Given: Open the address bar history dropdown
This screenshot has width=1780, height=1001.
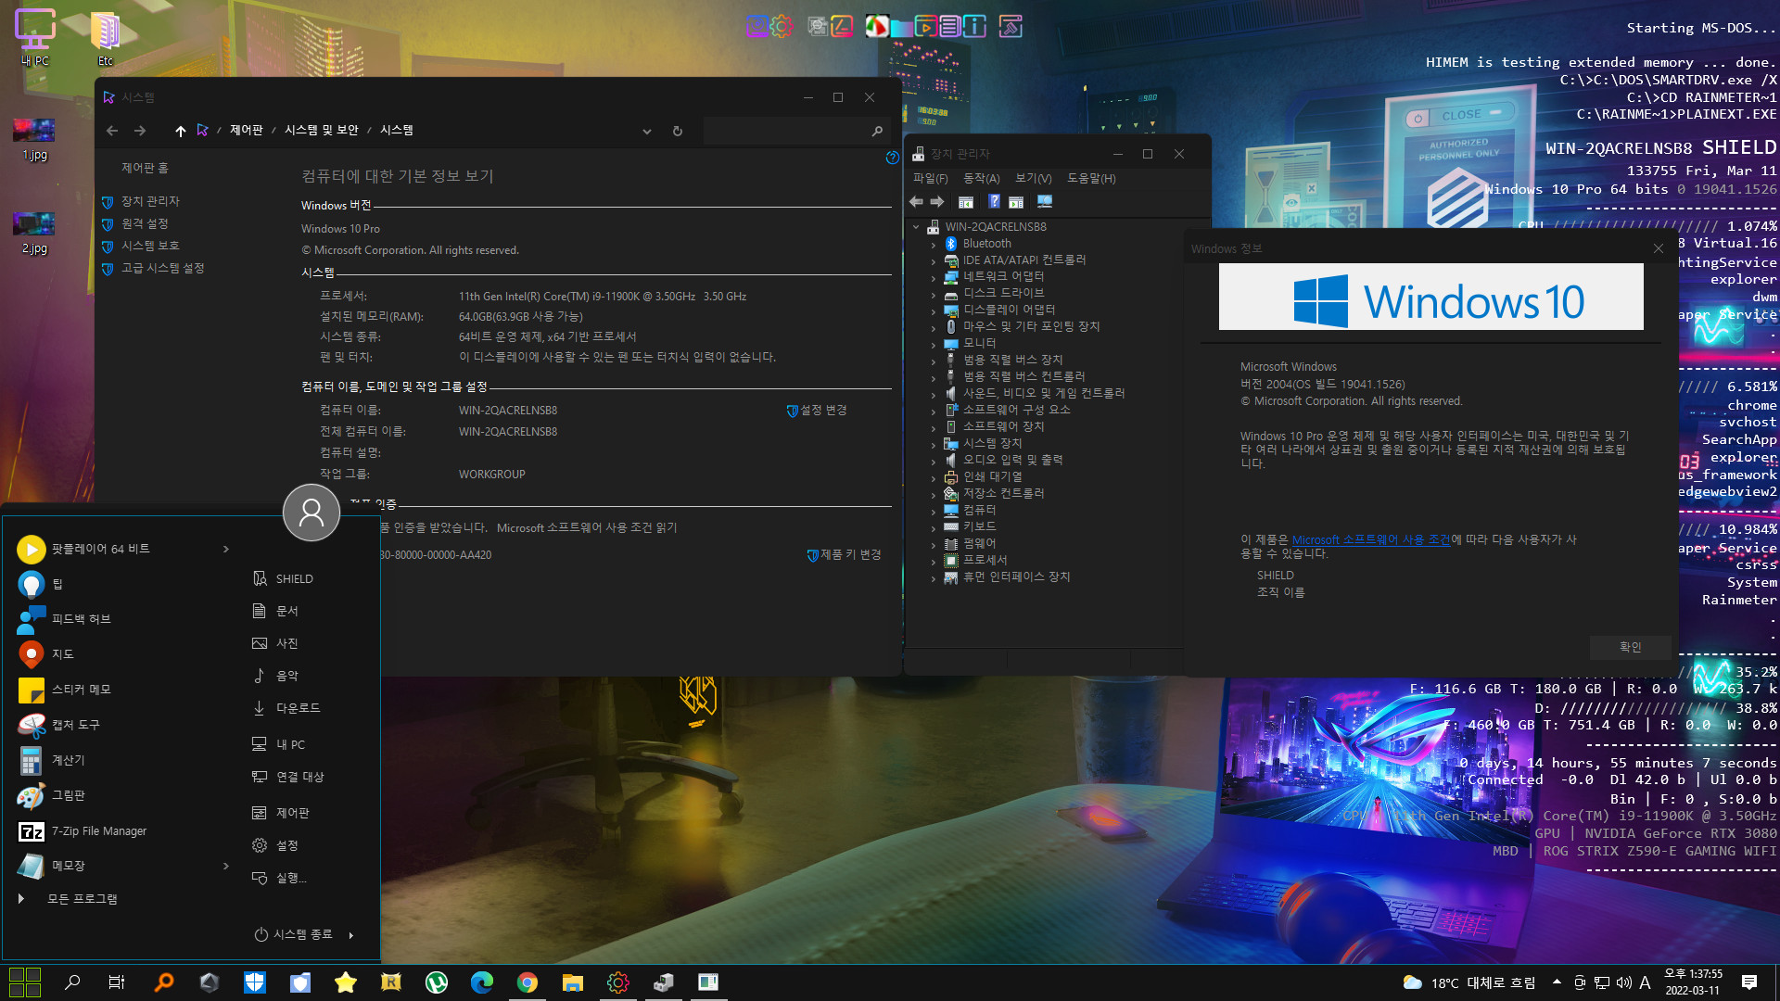Looking at the screenshot, I should [647, 131].
